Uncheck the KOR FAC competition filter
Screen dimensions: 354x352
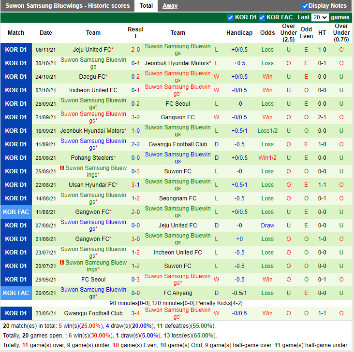262,17
